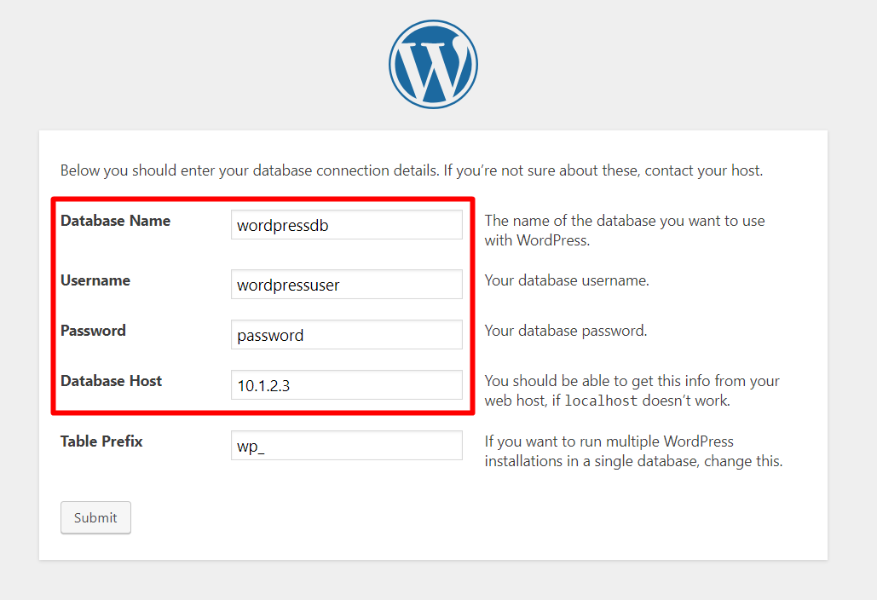Click "You should be able to get this info" text
This screenshot has width=877, height=600.
tap(632, 381)
